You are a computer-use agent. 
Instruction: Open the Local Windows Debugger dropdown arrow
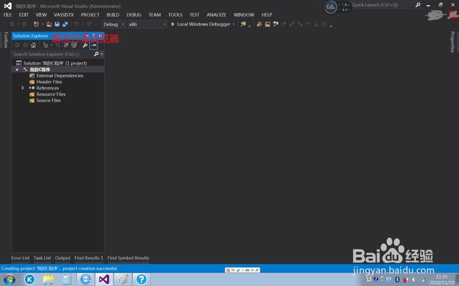234,24
